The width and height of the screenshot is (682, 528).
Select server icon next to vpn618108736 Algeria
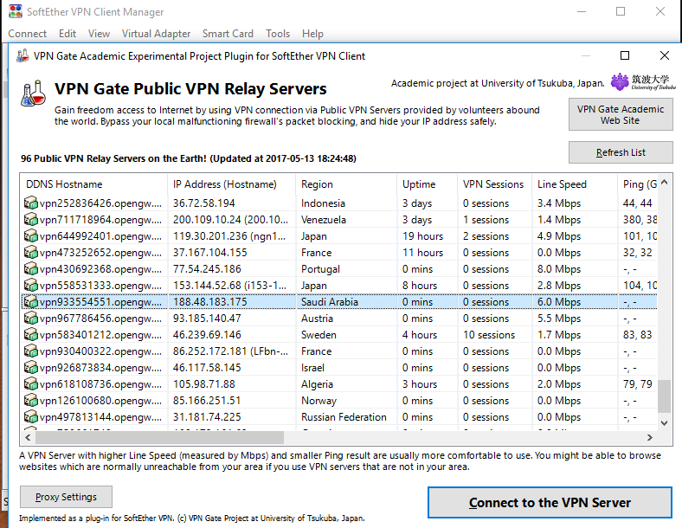tap(31, 384)
